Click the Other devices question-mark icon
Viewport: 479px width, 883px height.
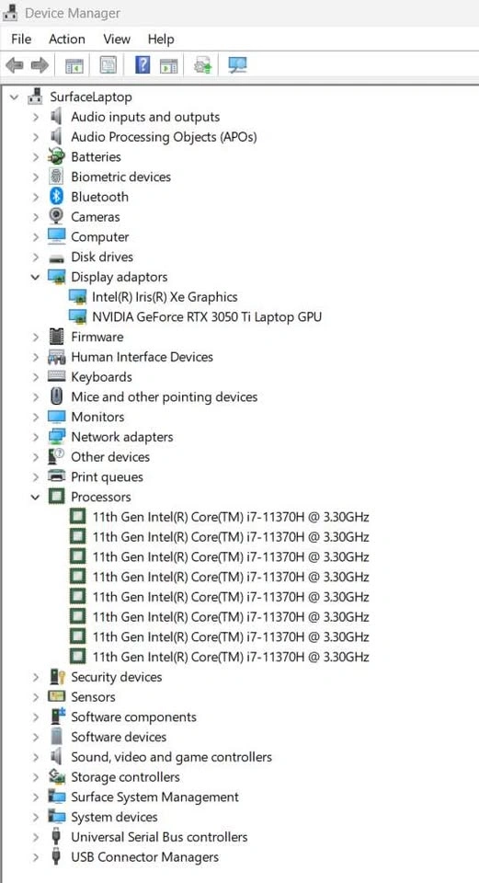tap(56, 457)
